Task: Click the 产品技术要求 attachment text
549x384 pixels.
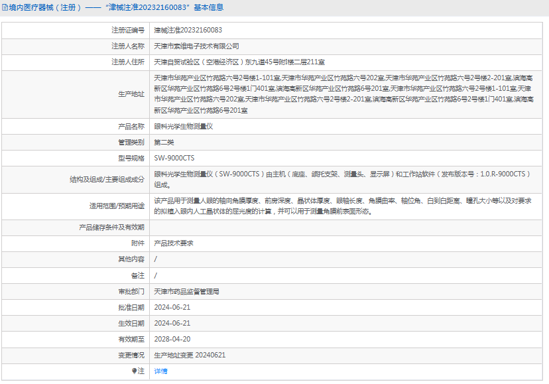Action: point(174,243)
